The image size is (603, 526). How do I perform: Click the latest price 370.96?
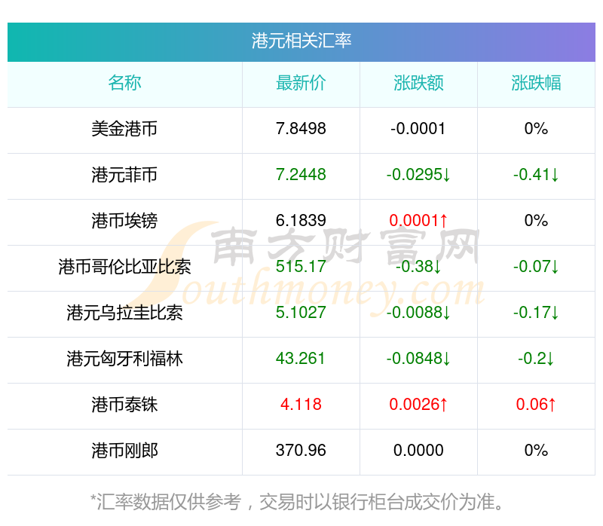(301, 451)
